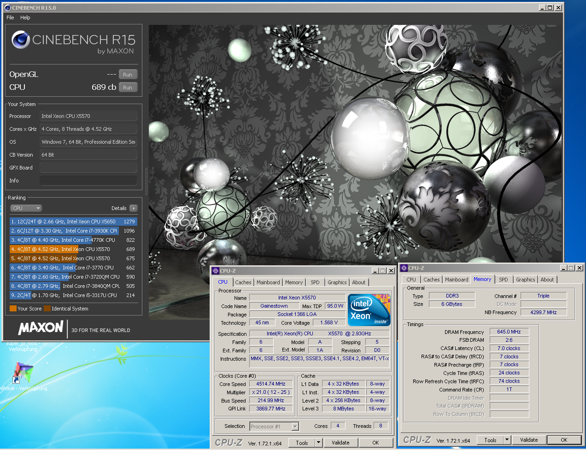586x450 pixels.
Task: Click the Bus Speed value 214.99 MHz
Action: pos(271,400)
